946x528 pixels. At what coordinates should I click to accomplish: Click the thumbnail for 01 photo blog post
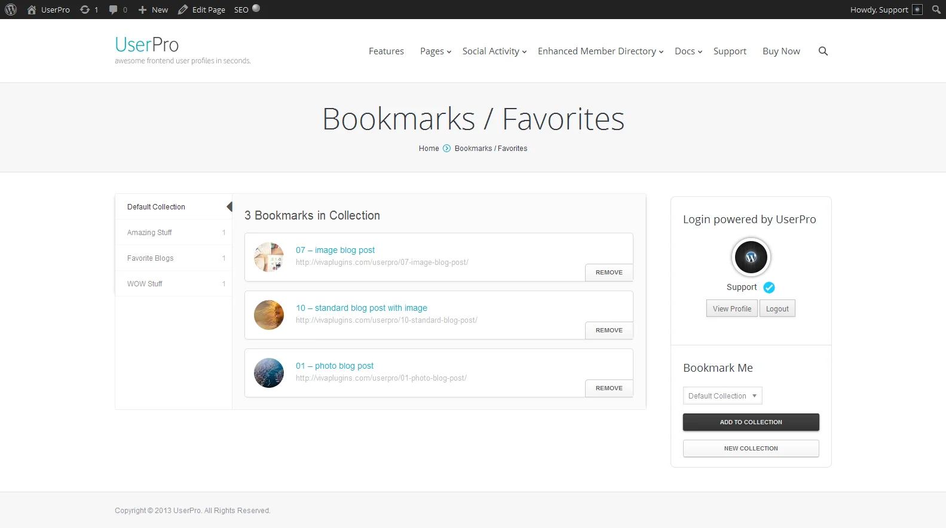269,373
